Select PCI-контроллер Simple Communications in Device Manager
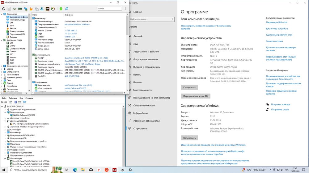The height and width of the screenshot is (173, 309). point(31,124)
